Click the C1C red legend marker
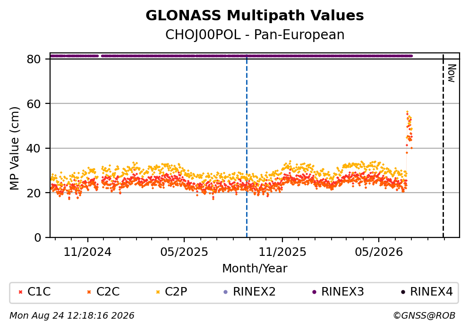The image size is (469, 330). coord(21,292)
